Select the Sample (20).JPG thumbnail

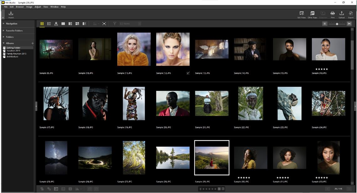(x=173, y=103)
